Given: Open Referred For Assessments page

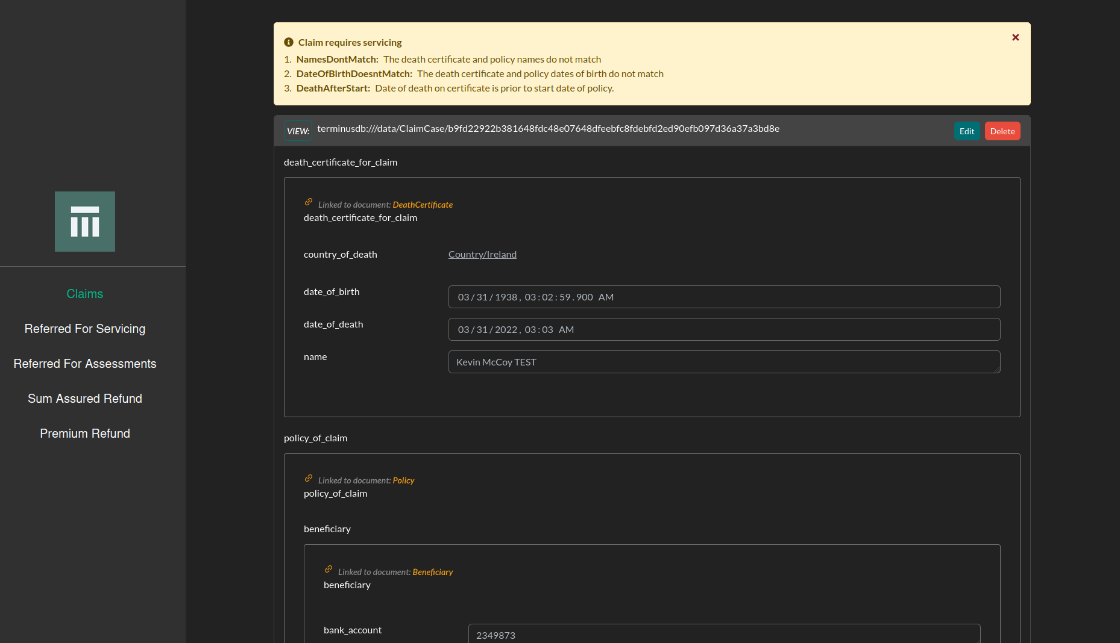Looking at the screenshot, I should tap(85, 364).
